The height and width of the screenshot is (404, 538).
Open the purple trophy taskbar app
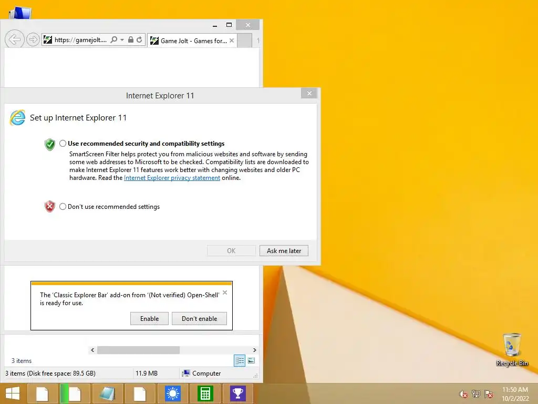click(238, 393)
